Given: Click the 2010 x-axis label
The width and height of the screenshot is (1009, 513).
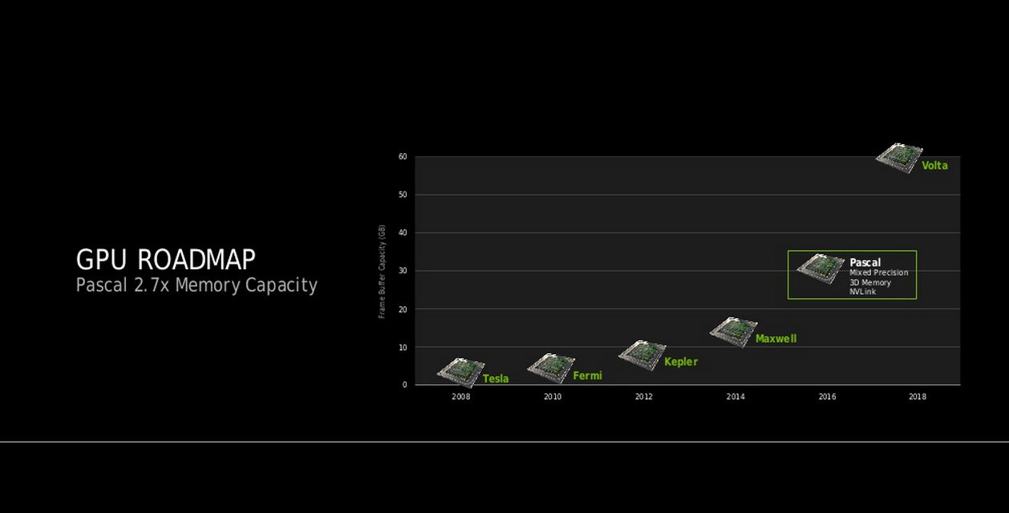Looking at the screenshot, I should pos(553,397).
